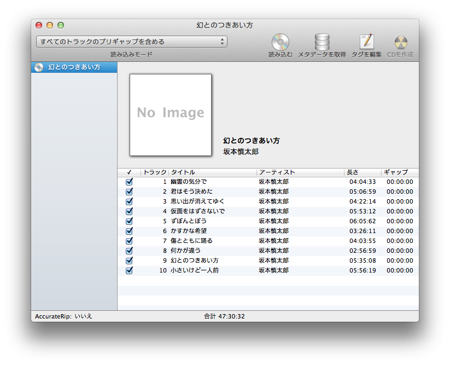
Task: Click the No Image album artwork
Action: point(171,115)
